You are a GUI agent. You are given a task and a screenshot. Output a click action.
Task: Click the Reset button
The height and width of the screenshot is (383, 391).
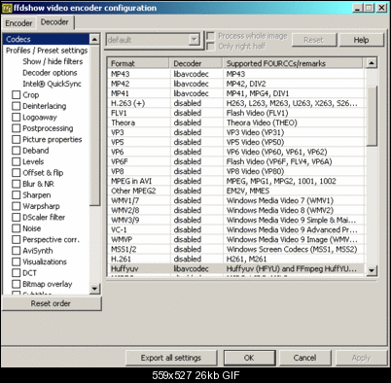tap(314, 40)
